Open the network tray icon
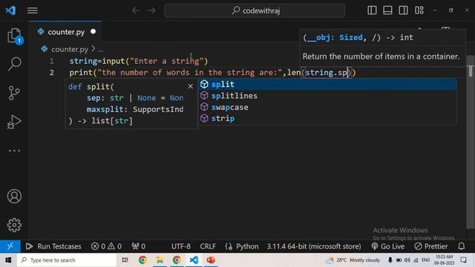This screenshot has width=475, height=267. [x=416, y=260]
